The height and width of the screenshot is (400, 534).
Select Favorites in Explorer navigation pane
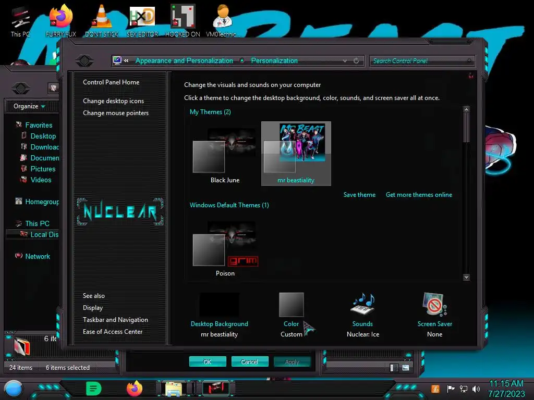click(34, 125)
